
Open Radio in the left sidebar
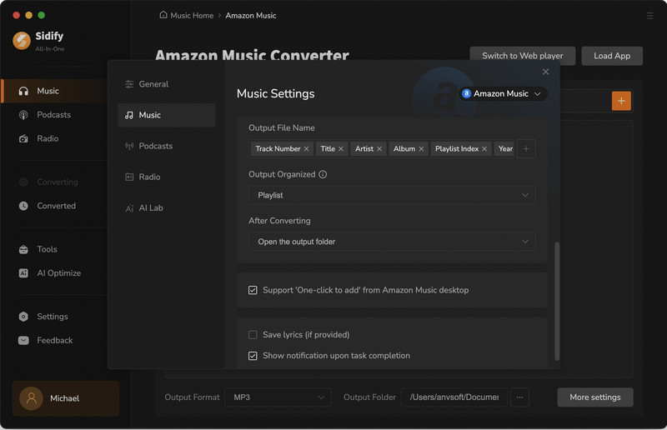click(x=48, y=138)
